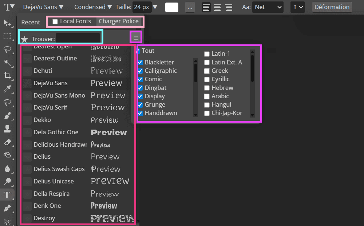Align text to the right

click(x=229, y=7)
